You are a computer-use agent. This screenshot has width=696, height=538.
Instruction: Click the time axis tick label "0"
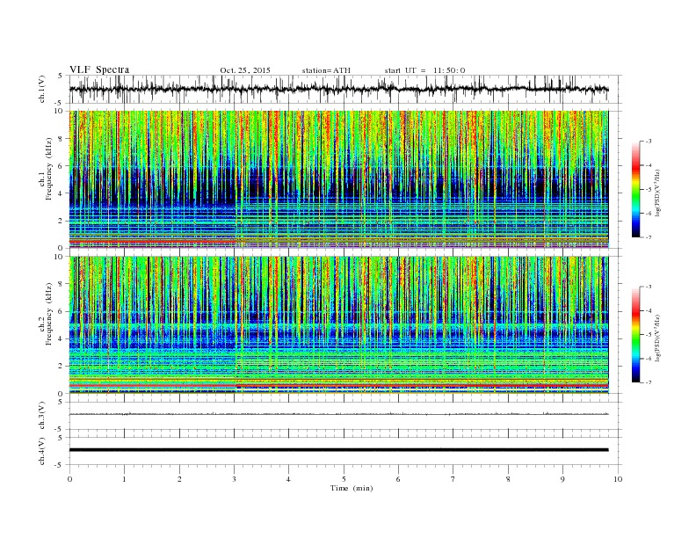pos(69,479)
